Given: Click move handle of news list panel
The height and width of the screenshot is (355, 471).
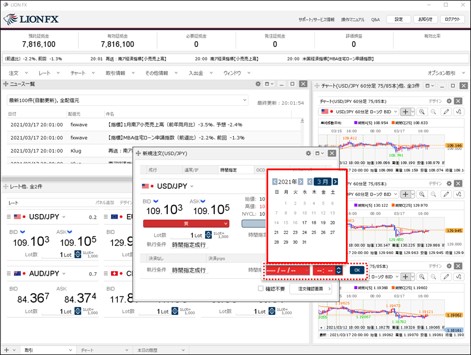Looking at the screenshot, I should 6,84.
